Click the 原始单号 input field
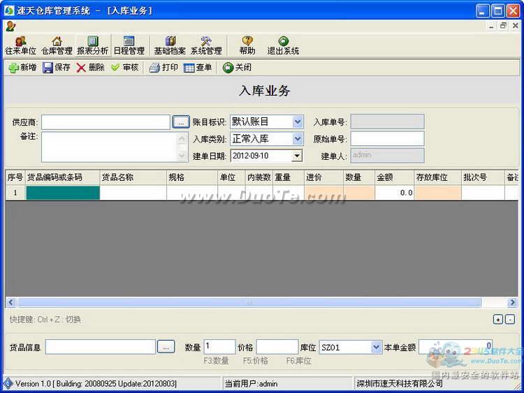The width and height of the screenshot is (524, 393). click(x=387, y=139)
